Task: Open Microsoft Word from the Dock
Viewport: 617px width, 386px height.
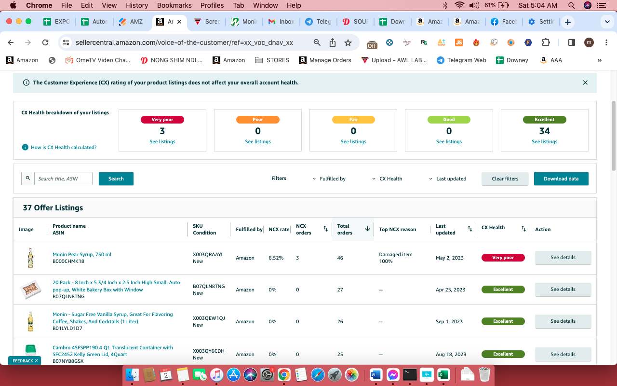Action: click(376, 374)
